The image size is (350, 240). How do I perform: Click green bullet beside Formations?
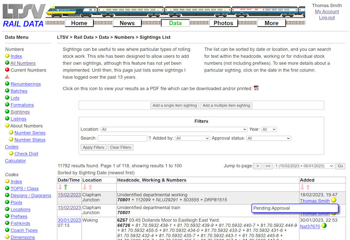[7, 104]
